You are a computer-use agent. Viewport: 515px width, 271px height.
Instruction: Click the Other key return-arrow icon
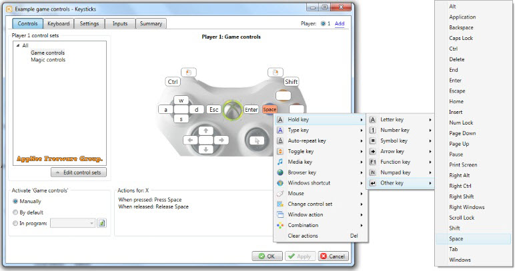[x=372, y=183]
